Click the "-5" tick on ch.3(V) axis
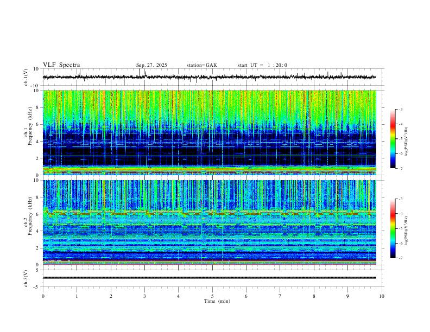The height and width of the screenshot is (332, 430). click(x=37, y=287)
